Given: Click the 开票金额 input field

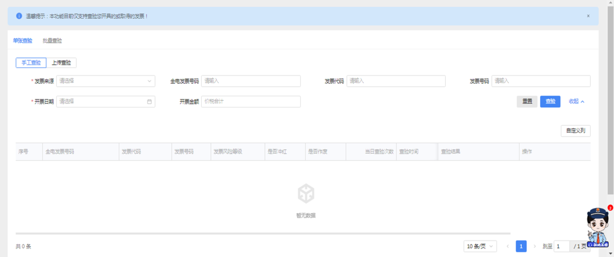Looking at the screenshot, I should click(251, 101).
